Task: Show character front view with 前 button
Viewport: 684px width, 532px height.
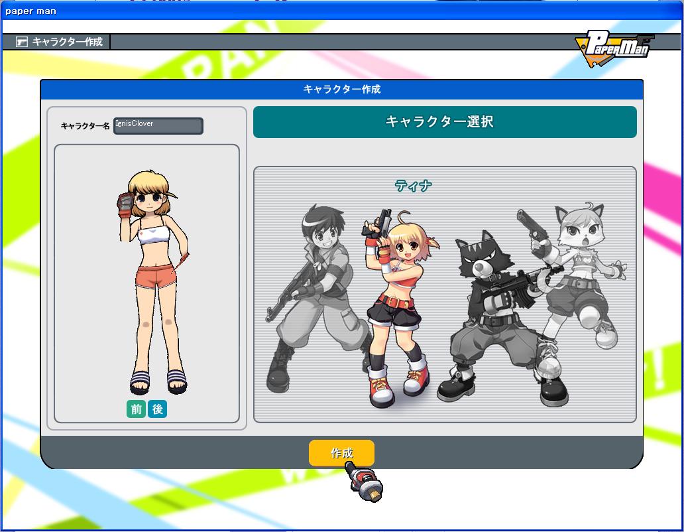Action: 136,409
